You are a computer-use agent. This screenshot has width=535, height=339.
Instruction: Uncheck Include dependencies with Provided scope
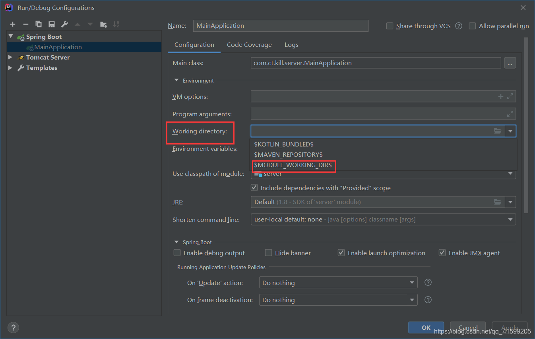click(254, 187)
